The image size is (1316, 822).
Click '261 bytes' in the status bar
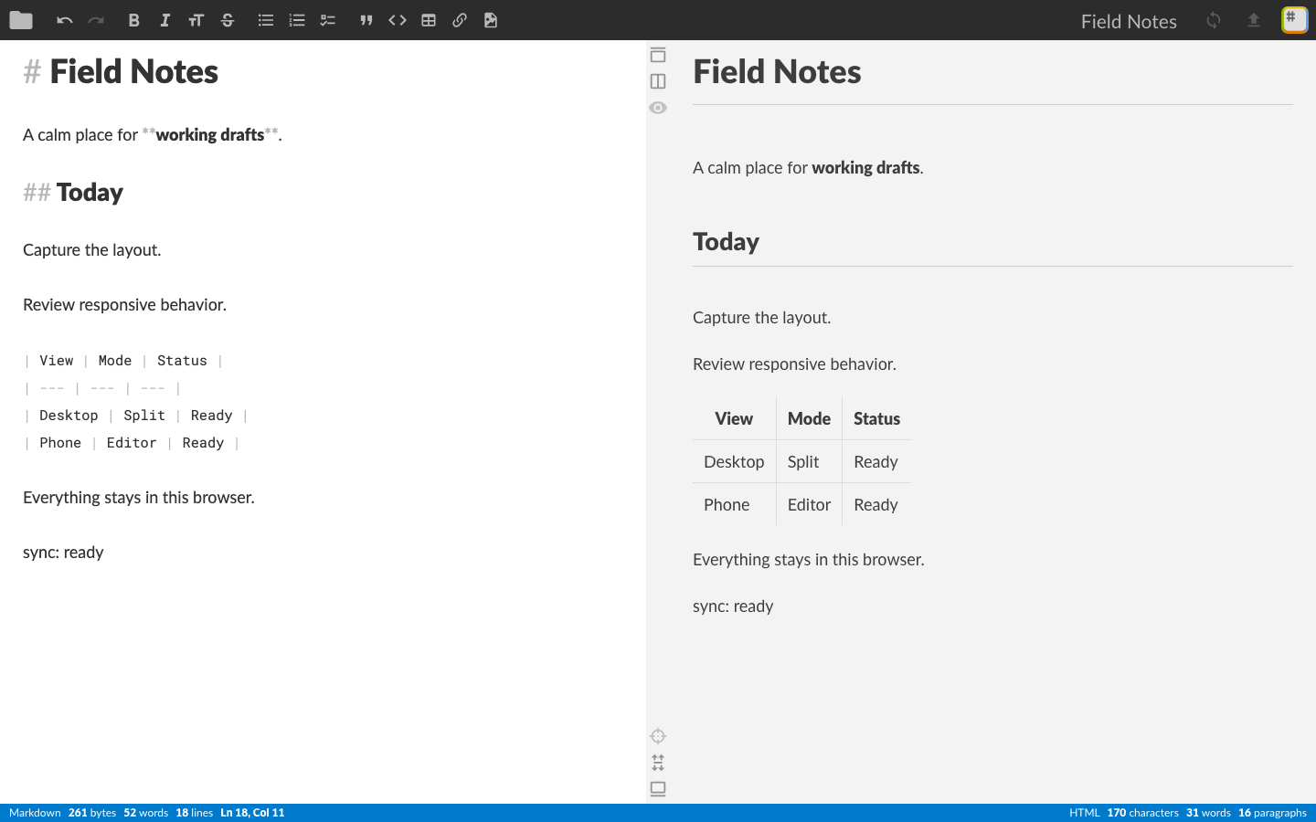[92, 813]
